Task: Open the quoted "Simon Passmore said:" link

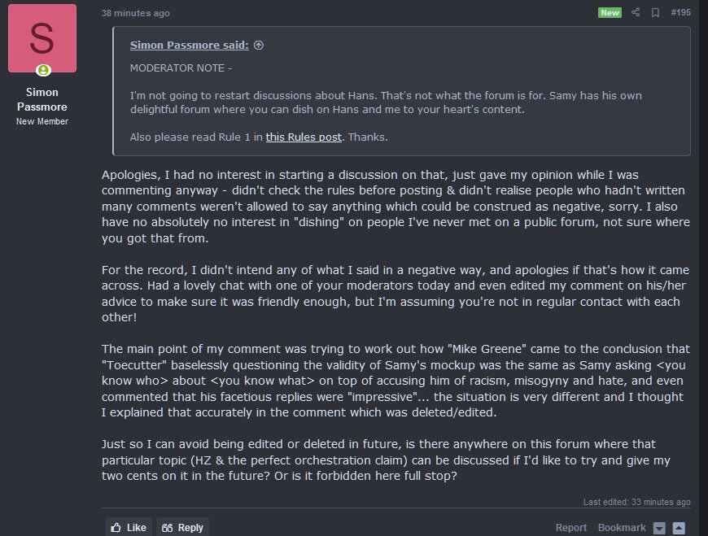Action: tap(190, 46)
